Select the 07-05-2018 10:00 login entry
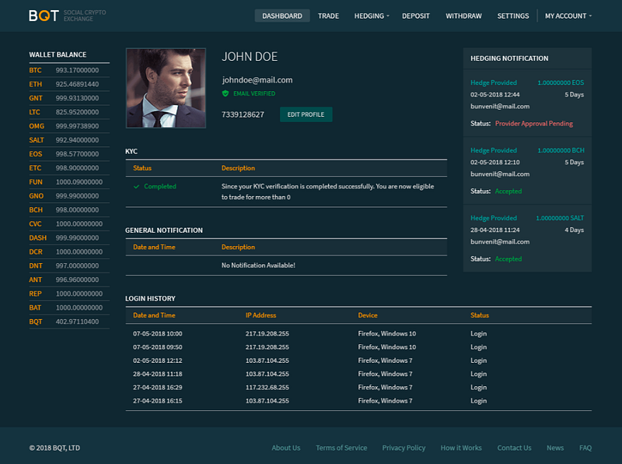The image size is (622, 464). [358, 334]
